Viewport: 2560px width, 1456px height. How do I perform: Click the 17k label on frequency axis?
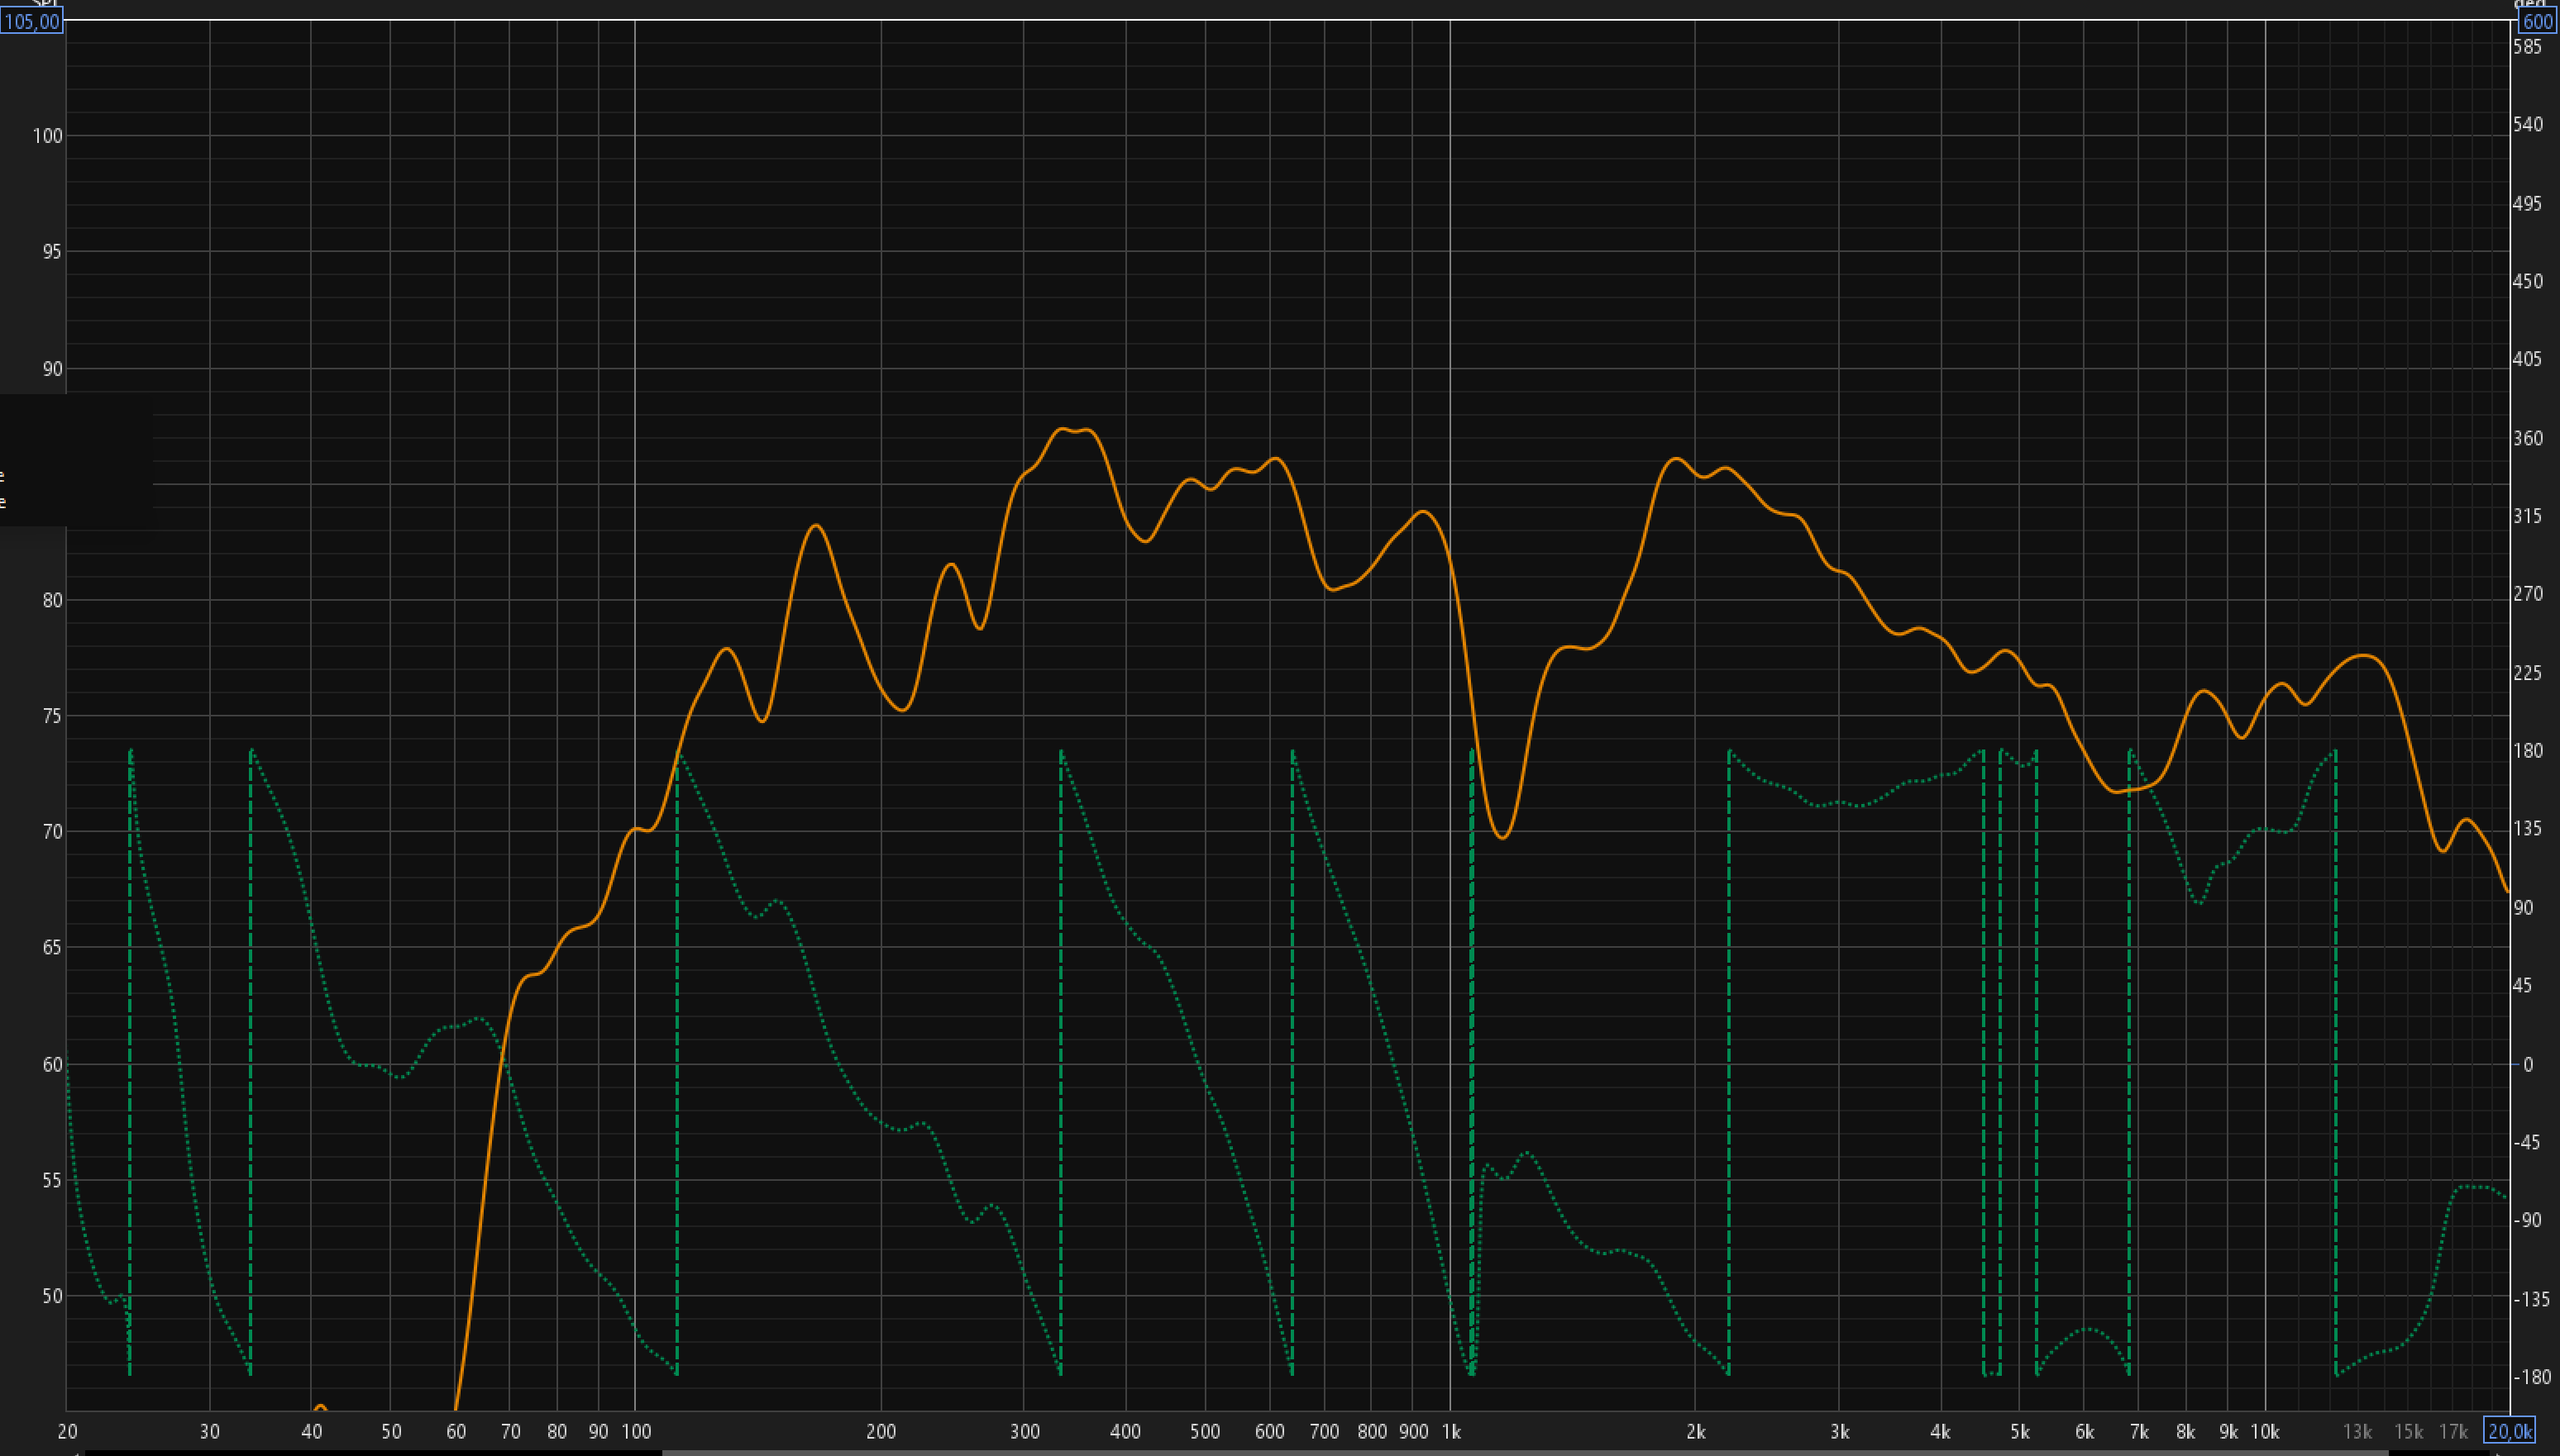click(x=2453, y=1432)
